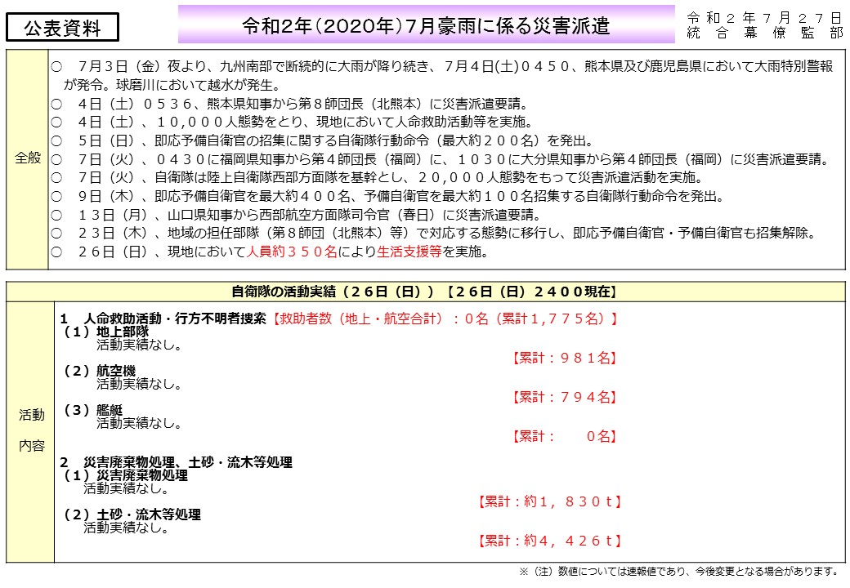This screenshot has width=850, height=588.
Task: Click the (1) 地上部隊 heading
Action: click(106, 332)
